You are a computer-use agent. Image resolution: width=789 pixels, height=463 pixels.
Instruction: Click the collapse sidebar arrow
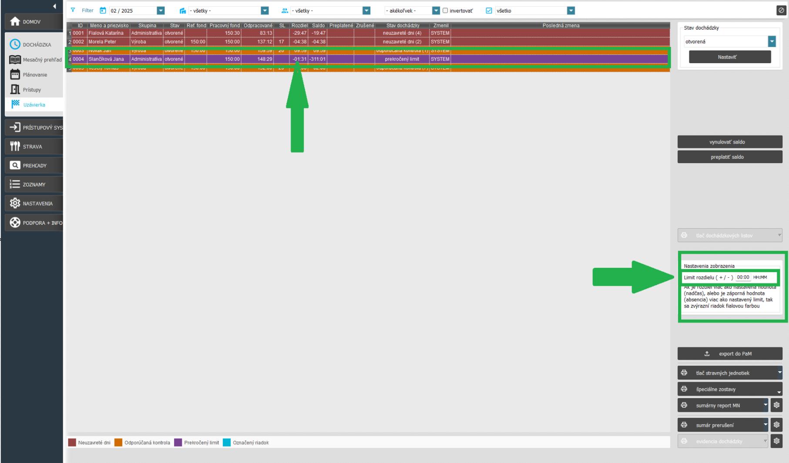coord(54,6)
